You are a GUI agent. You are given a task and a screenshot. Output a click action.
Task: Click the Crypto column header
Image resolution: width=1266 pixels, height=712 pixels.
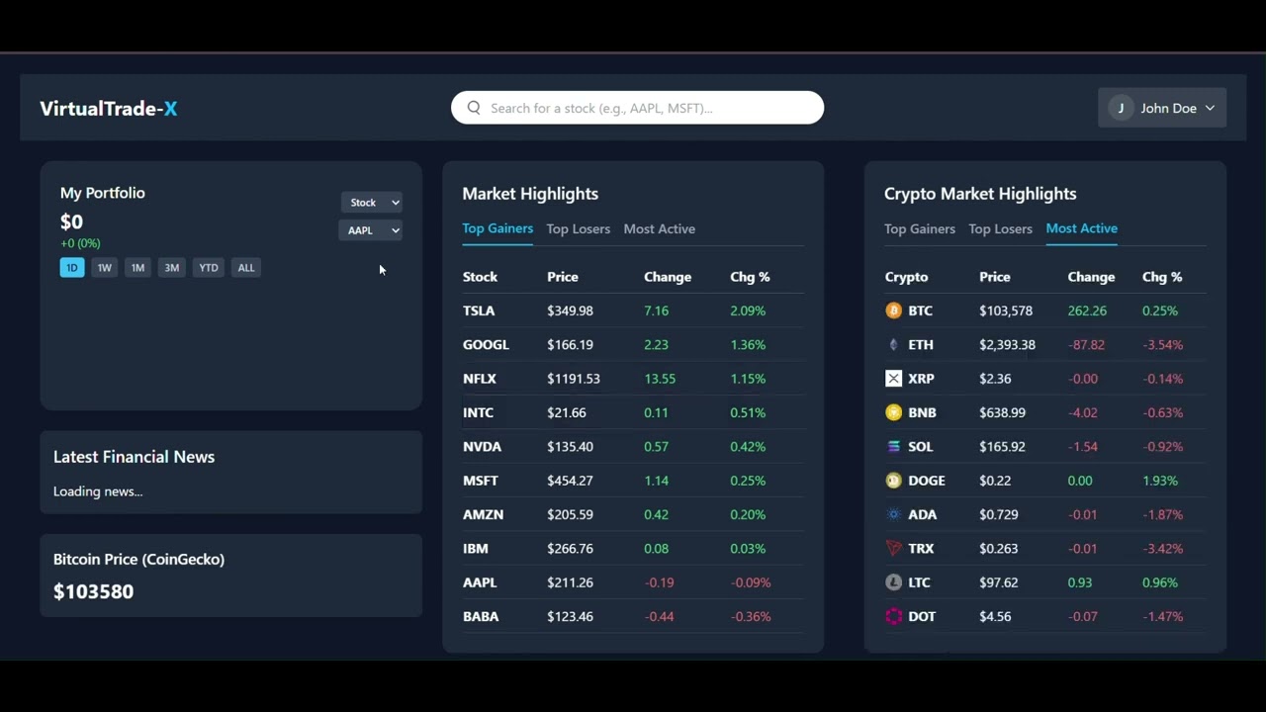point(907,277)
